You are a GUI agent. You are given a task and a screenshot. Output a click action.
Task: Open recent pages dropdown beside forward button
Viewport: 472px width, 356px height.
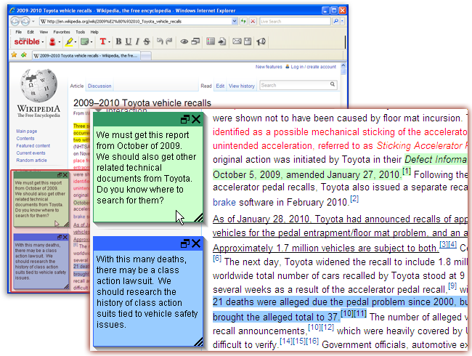pyautogui.click(x=33, y=21)
